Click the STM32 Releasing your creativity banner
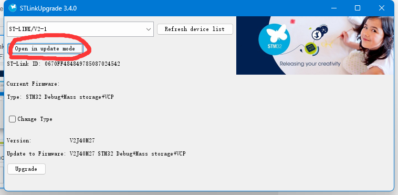 (x=315, y=46)
